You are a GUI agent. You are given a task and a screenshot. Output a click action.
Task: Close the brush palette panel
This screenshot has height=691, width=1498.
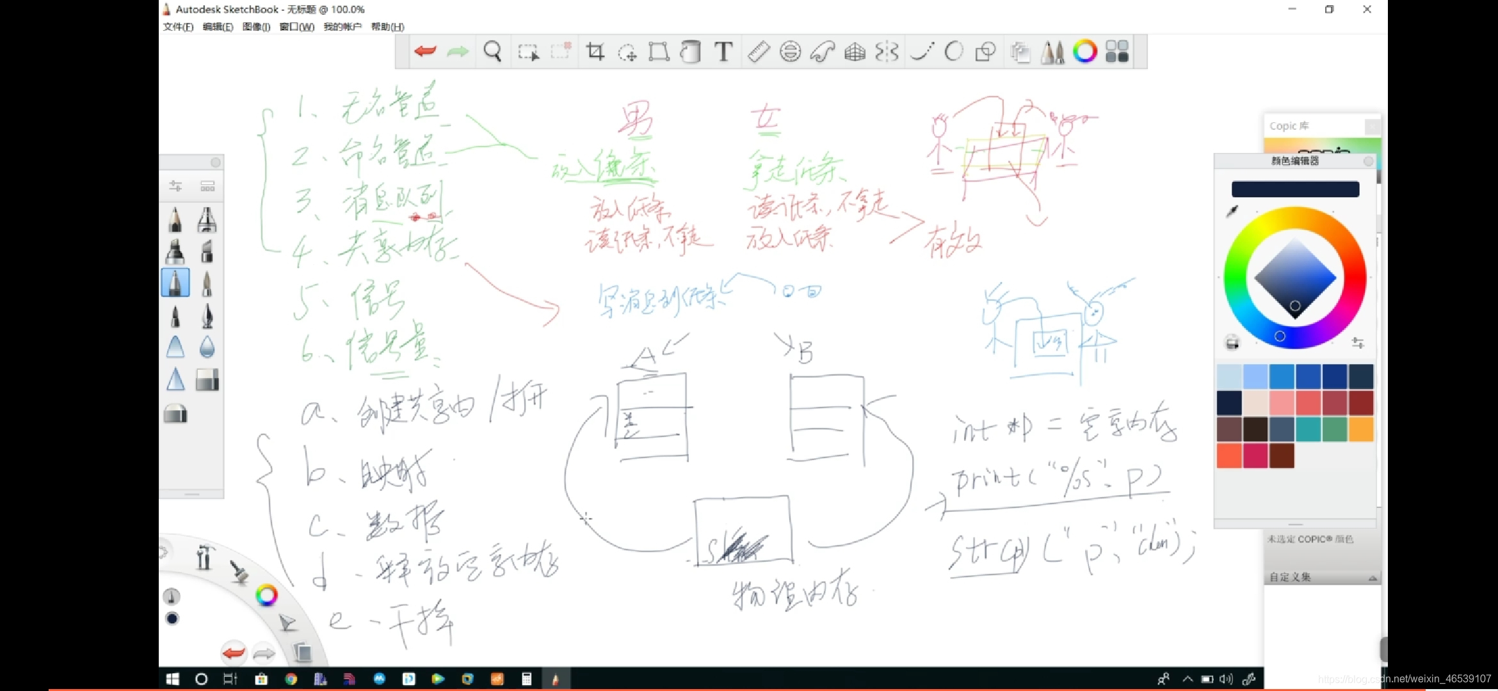[216, 163]
